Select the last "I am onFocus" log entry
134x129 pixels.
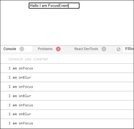click(67, 123)
